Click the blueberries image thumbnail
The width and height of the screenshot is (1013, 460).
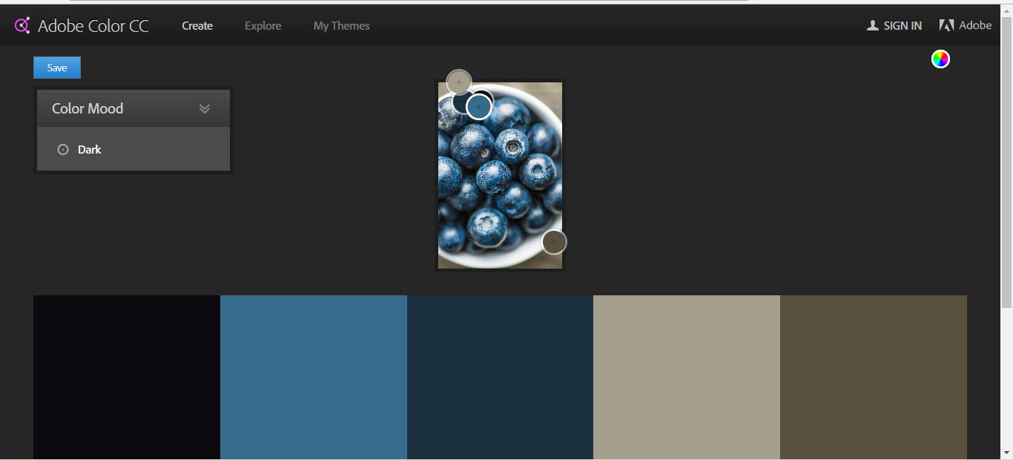click(x=500, y=175)
